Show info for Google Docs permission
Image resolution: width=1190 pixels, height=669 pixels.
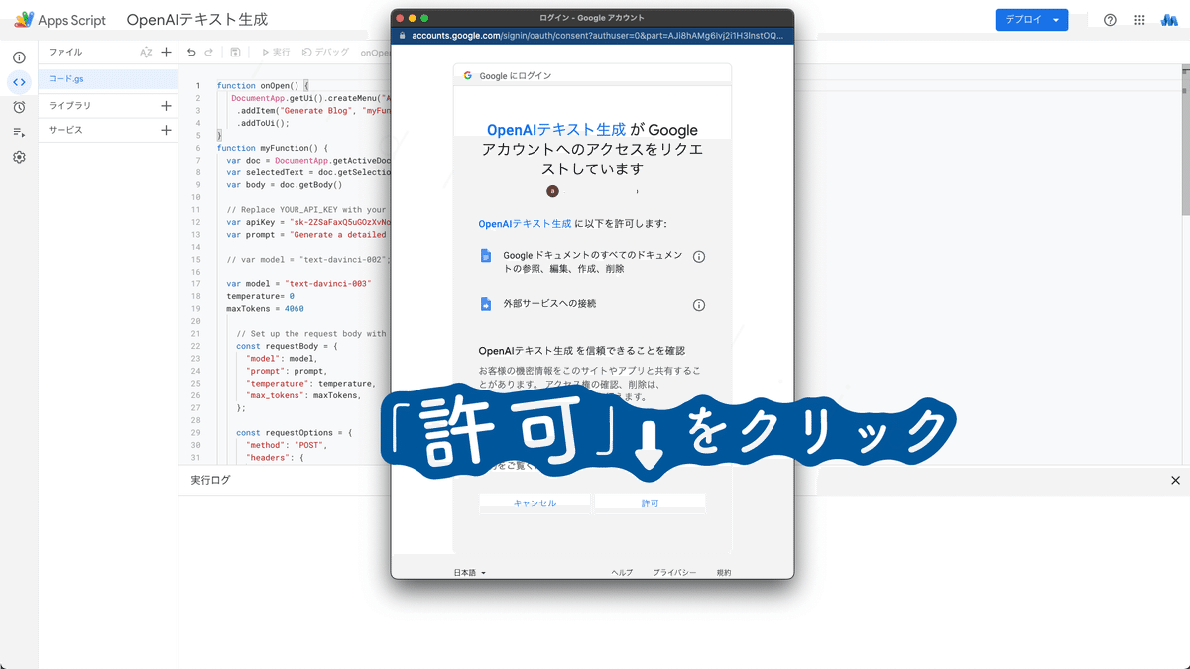point(698,257)
